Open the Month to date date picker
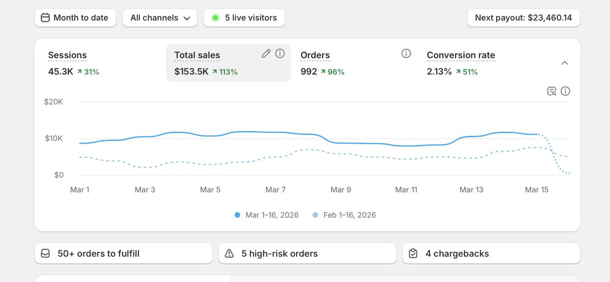 (x=75, y=18)
